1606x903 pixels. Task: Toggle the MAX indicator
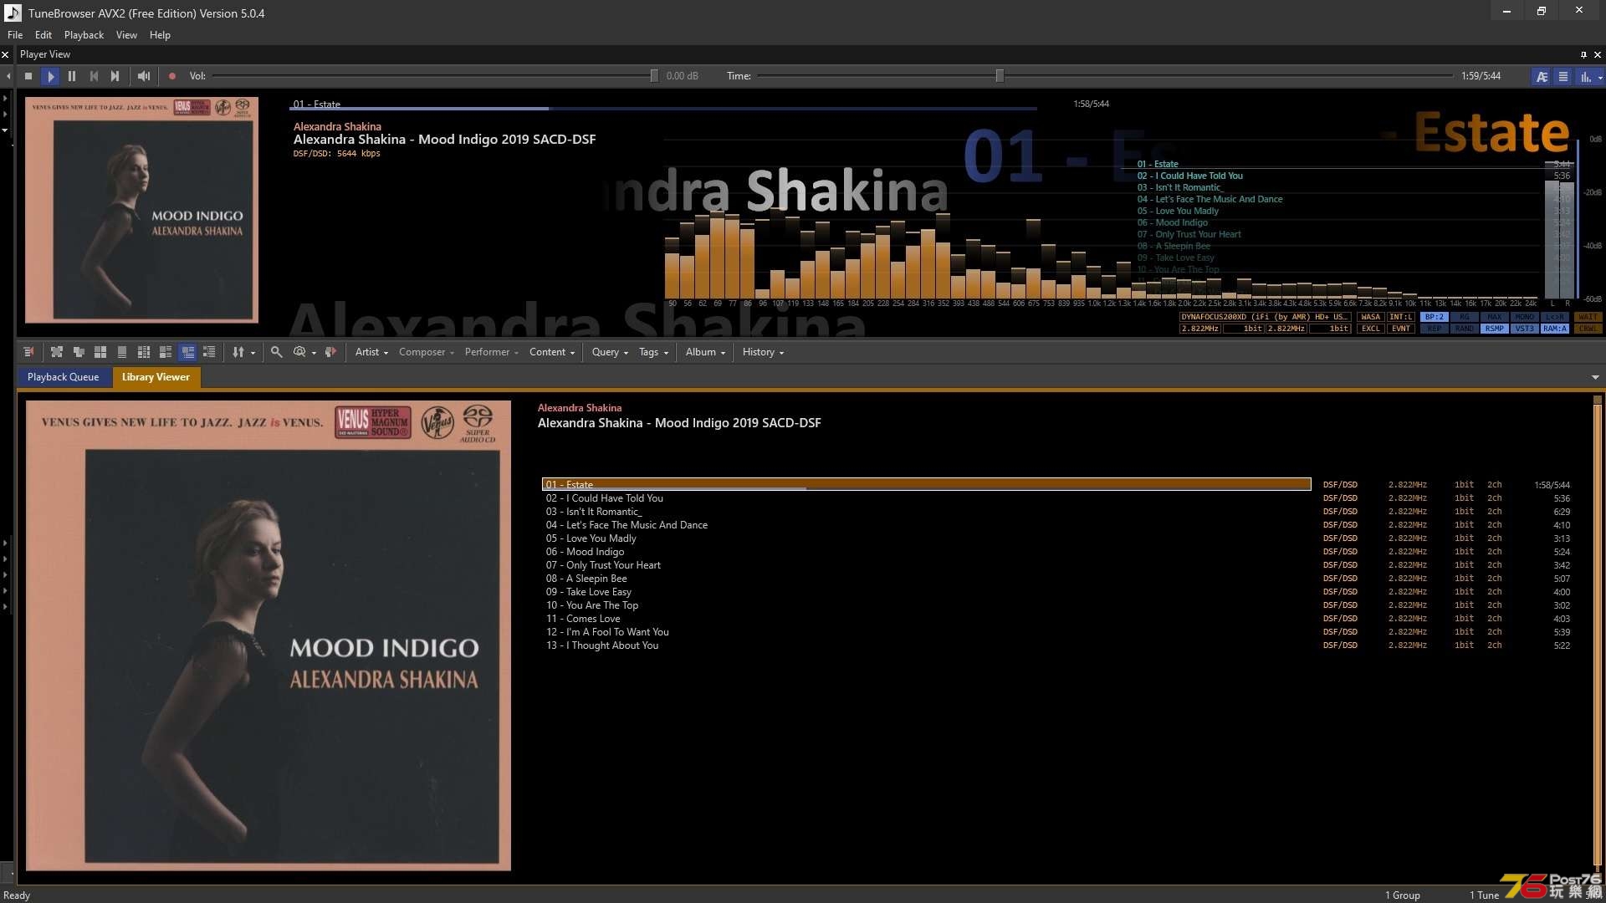[x=1495, y=317]
